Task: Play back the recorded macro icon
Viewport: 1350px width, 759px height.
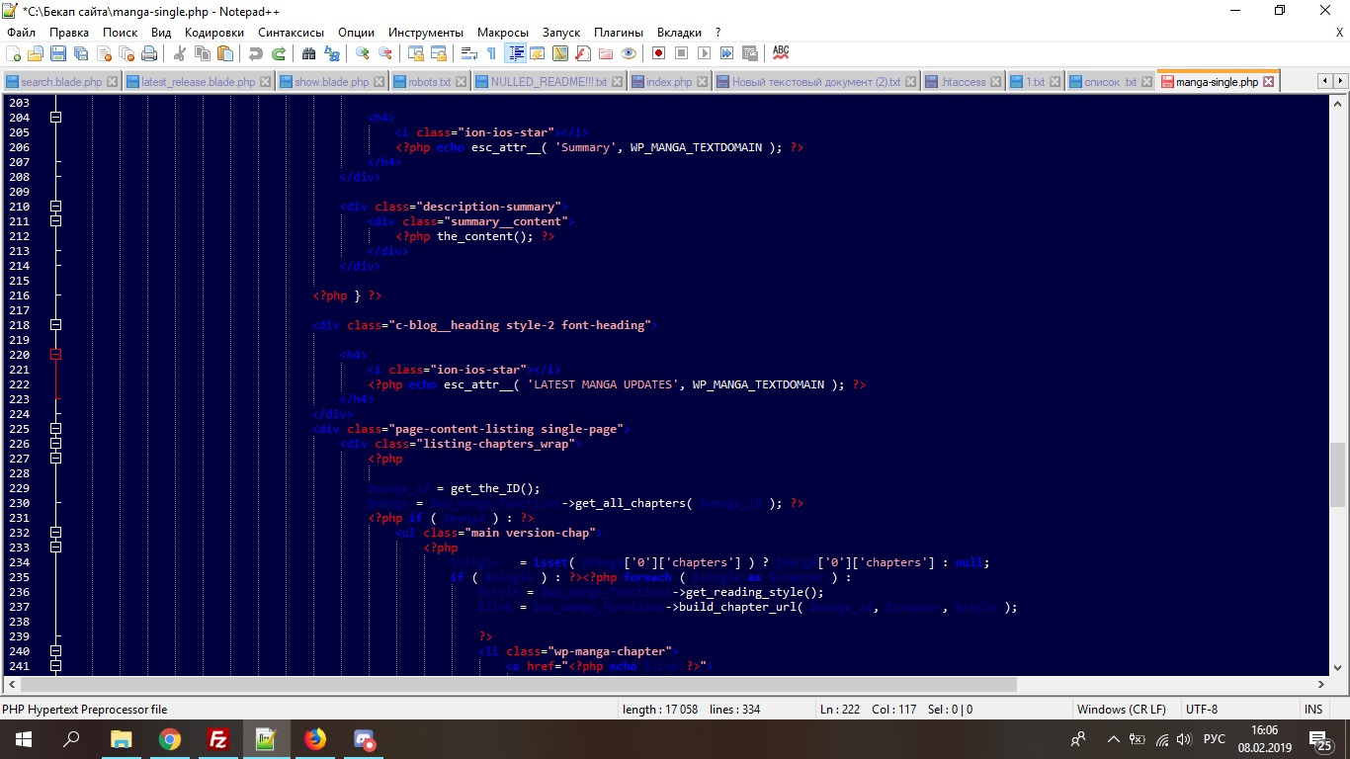Action: [x=705, y=53]
